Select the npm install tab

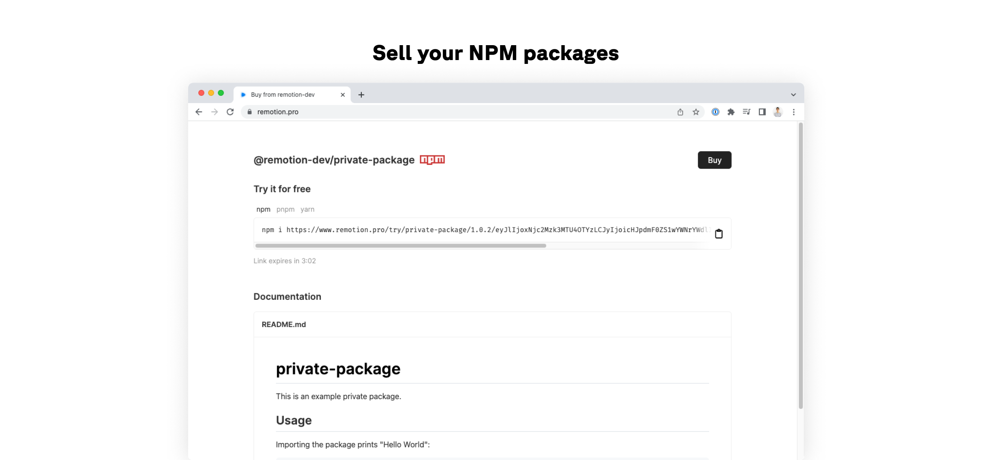(x=263, y=210)
